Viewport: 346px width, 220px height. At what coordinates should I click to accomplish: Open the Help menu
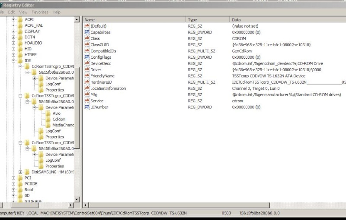tap(57, 12)
